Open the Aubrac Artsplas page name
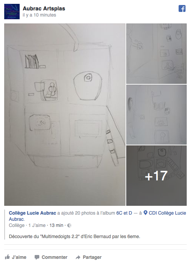 tap(44, 8)
